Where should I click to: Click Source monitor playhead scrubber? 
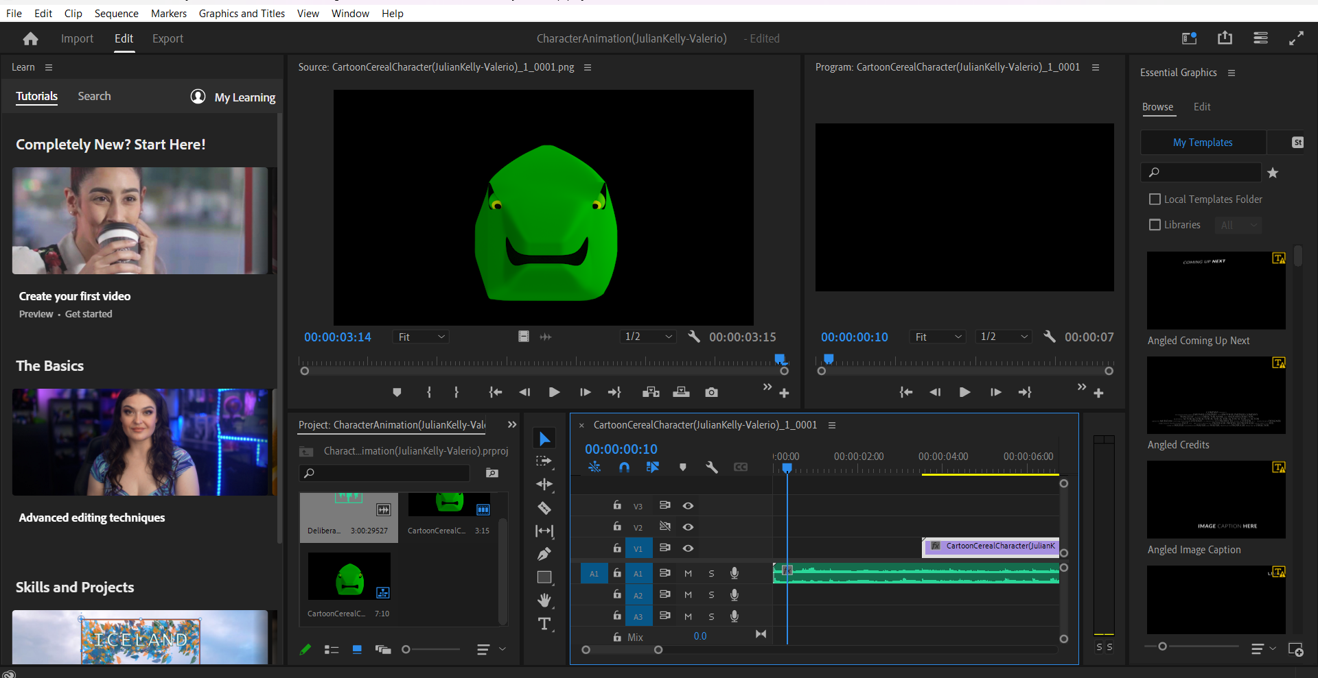pyautogui.click(x=780, y=359)
